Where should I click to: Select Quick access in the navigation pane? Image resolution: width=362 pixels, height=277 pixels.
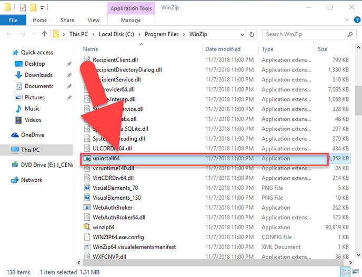point(37,53)
